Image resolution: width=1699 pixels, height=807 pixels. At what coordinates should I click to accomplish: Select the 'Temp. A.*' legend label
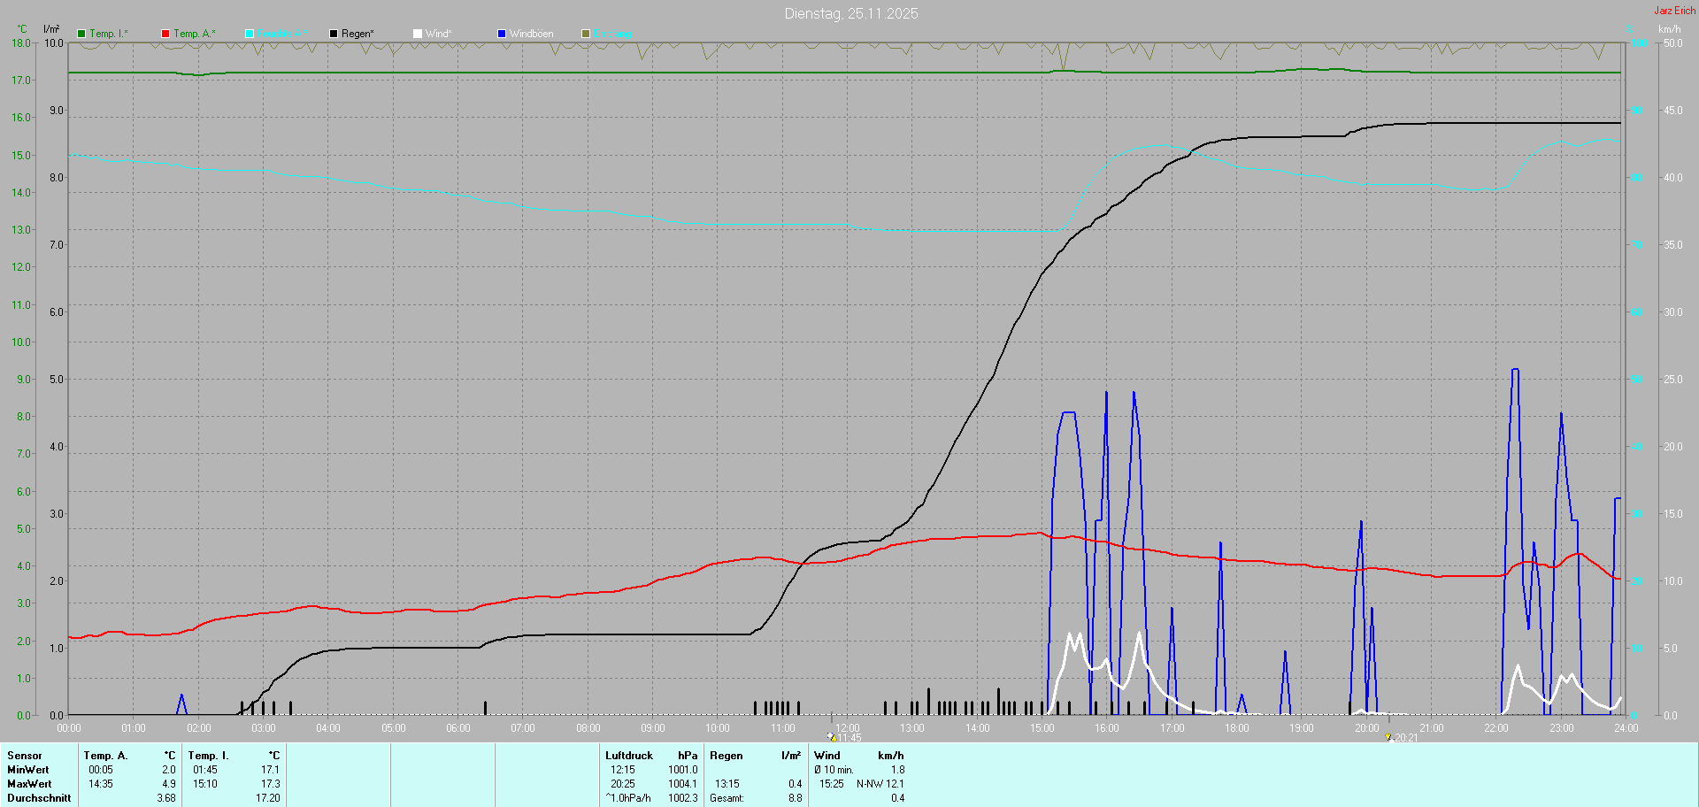tap(195, 34)
